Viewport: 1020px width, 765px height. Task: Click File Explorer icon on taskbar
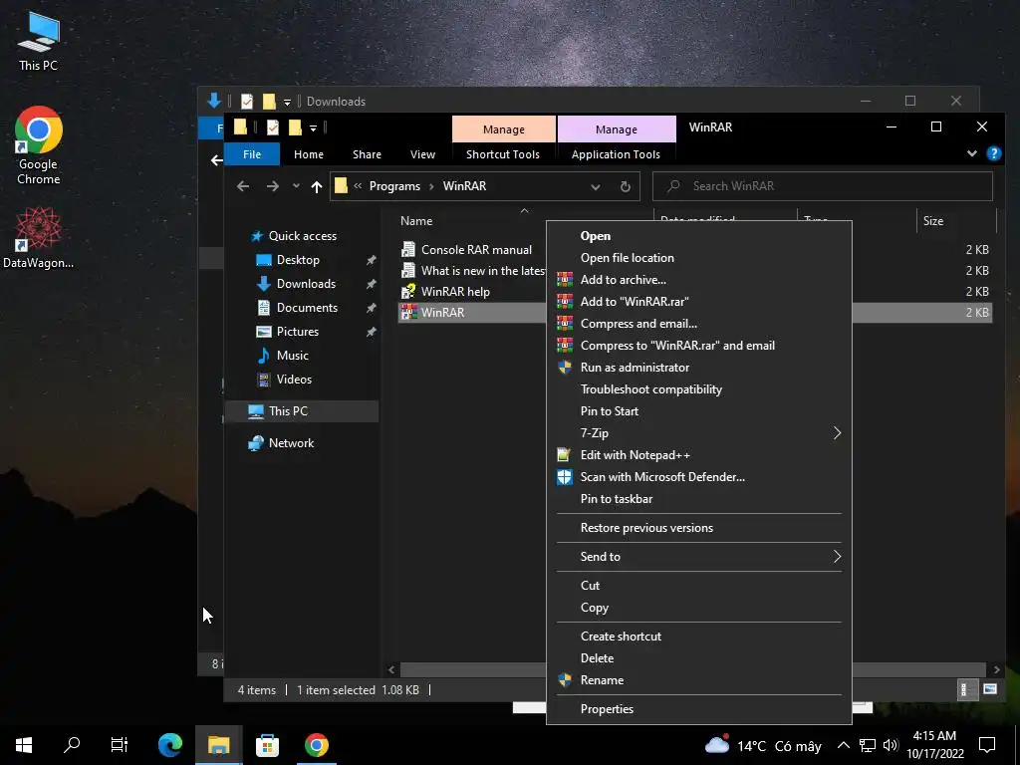pos(218,745)
